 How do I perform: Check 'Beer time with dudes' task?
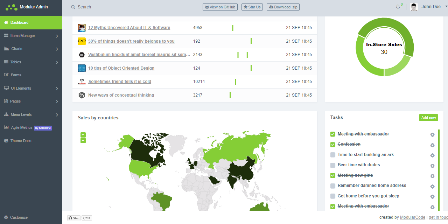pos(333,165)
